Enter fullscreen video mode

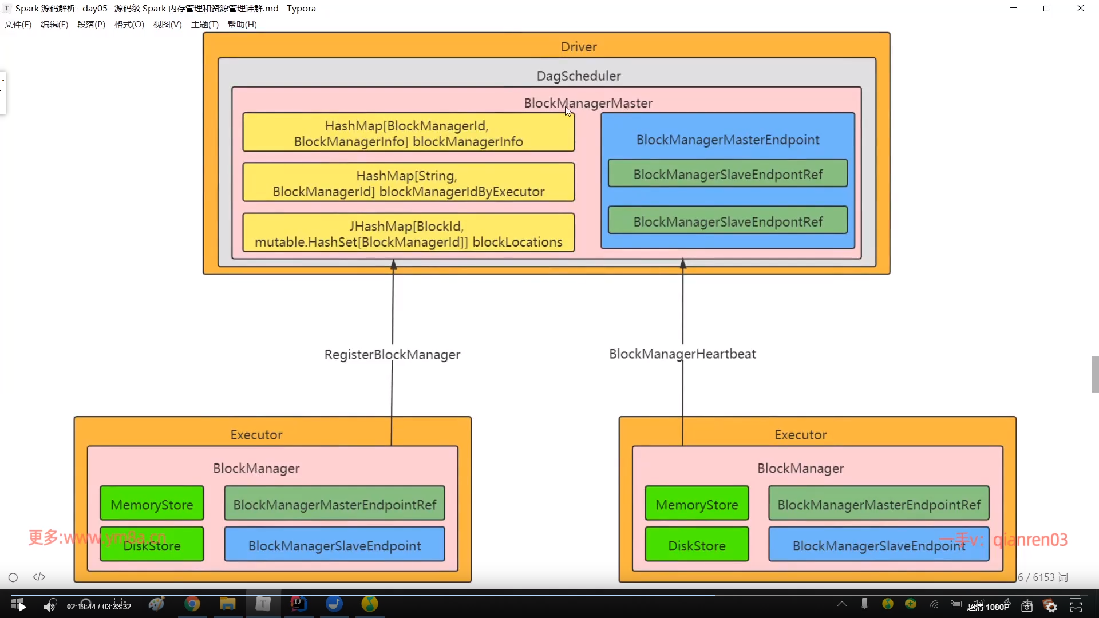pyautogui.click(x=1076, y=606)
